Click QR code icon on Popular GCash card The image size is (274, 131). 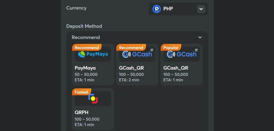pos(196,50)
